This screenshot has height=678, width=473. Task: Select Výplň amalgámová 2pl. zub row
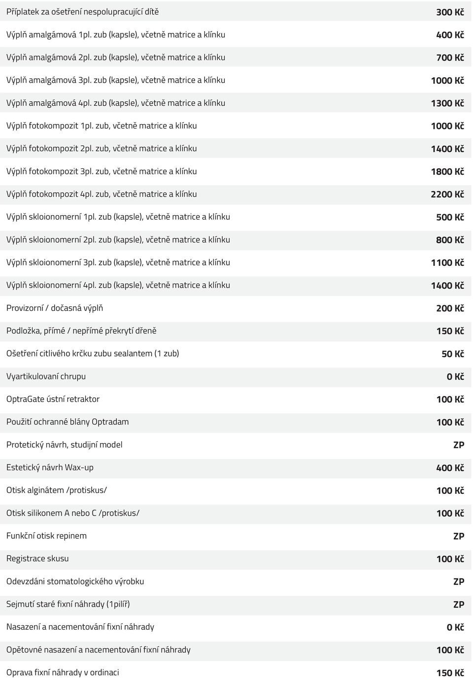236,57
